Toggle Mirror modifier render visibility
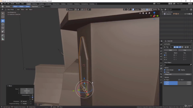Screen dimensions: 193x108 coord(175,47)
